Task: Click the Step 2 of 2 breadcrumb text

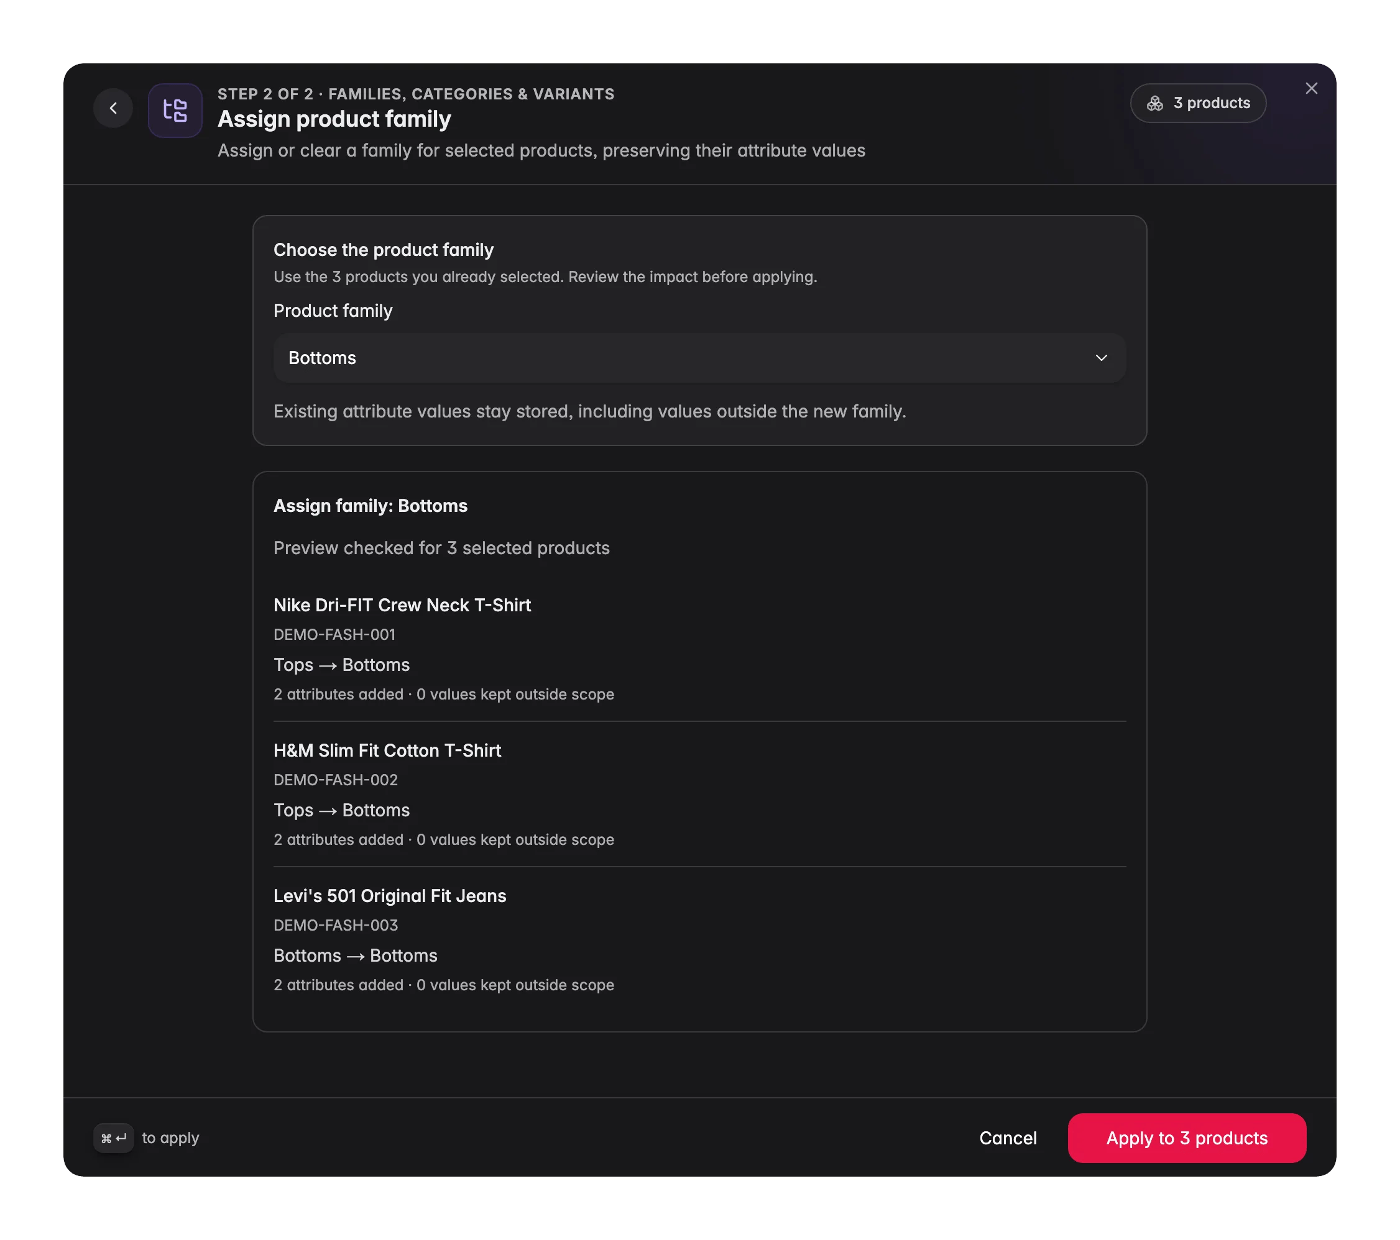Action: pos(265,94)
